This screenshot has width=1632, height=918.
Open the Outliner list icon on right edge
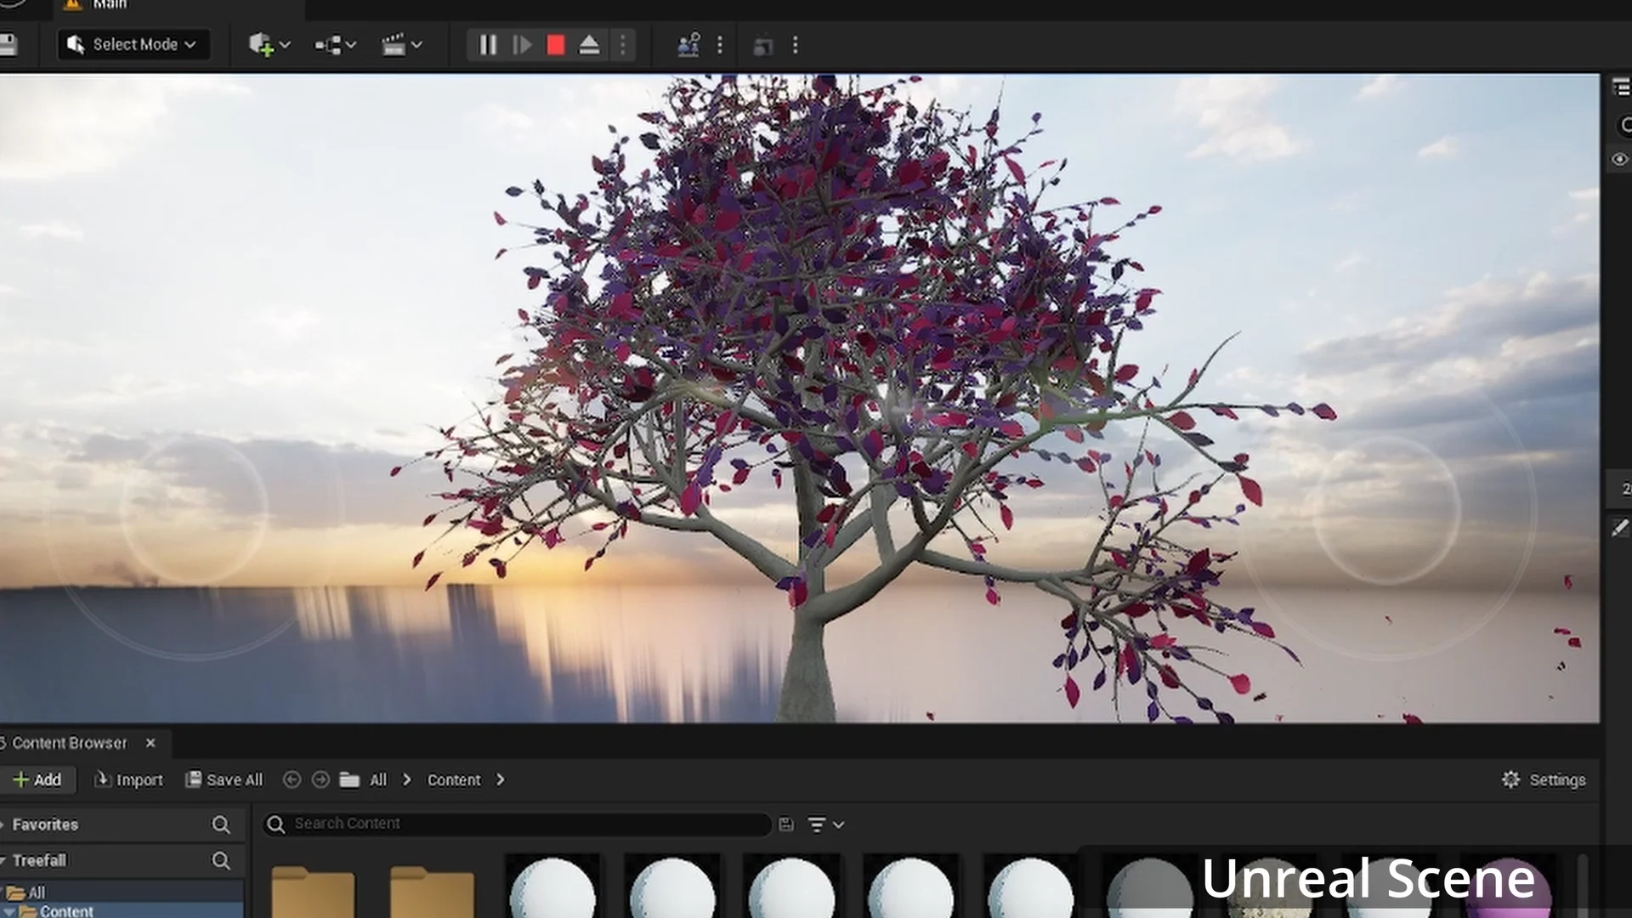[1621, 88]
